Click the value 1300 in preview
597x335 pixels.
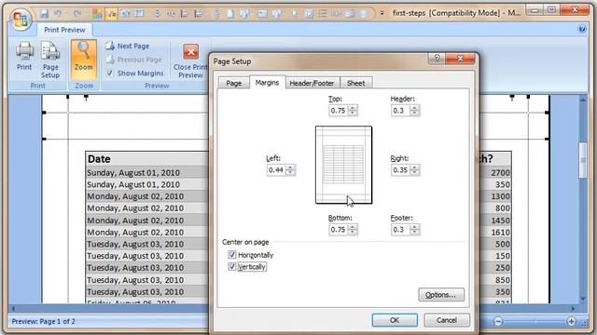500,196
